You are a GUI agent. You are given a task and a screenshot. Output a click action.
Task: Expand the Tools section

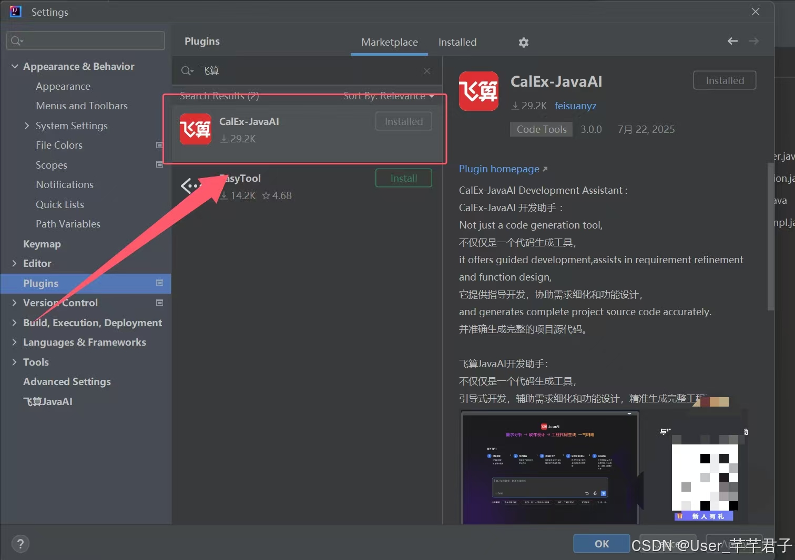click(15, 362)
